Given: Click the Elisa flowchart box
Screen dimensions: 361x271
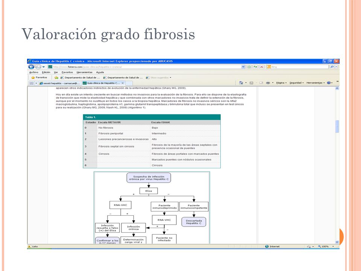Looking at the screenshot, I should click(x=149, y=191).
